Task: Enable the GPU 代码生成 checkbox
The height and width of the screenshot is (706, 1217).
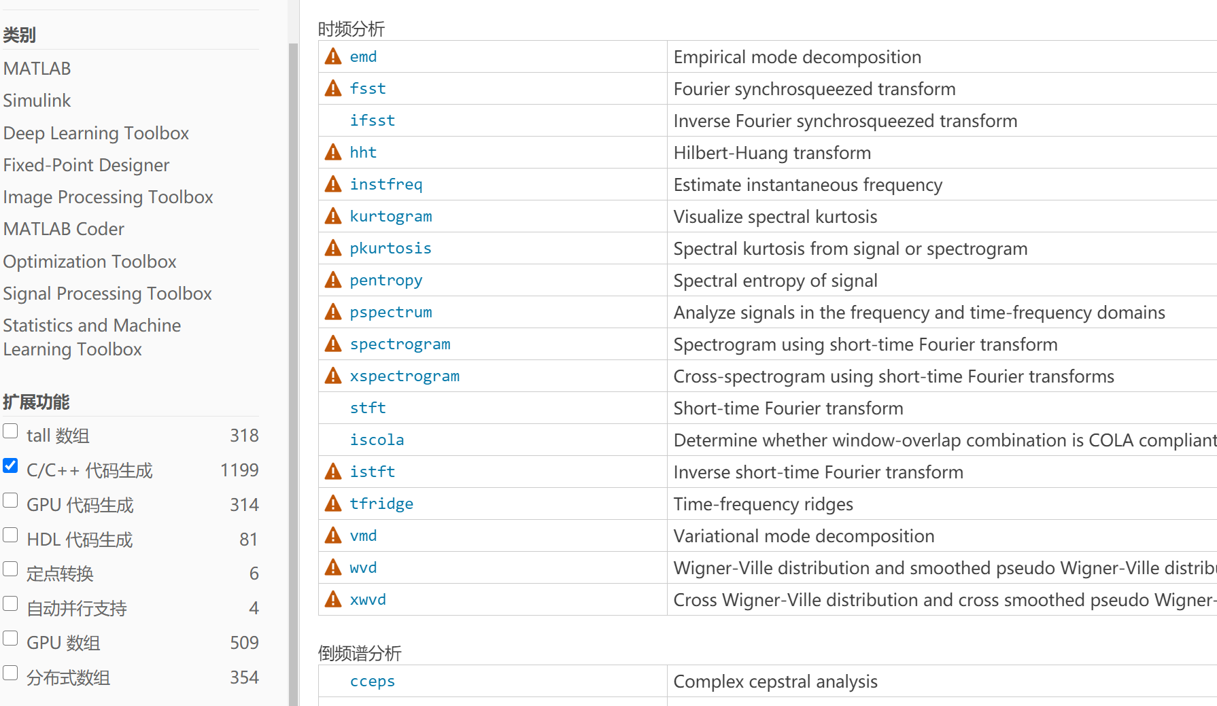Action: click(x=10, y=500)
